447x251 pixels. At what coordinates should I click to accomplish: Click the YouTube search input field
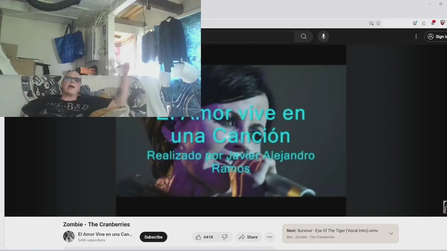[x=248, y=37]
